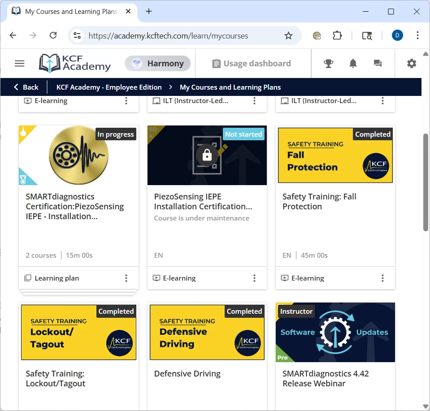
Task: Open SMARTdiagnostics 4.42 Release Webinar title
Action: (x=326, y=378)
